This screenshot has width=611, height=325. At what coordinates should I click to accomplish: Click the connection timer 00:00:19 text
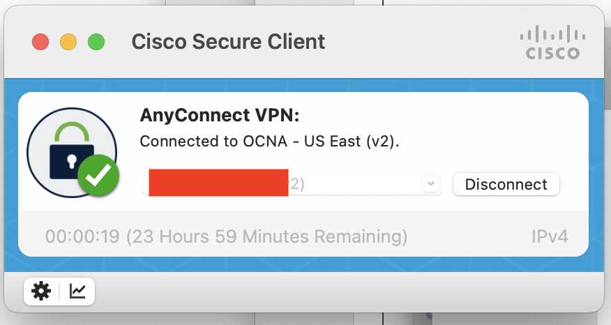pyautogui.click(x=82, y=236)
